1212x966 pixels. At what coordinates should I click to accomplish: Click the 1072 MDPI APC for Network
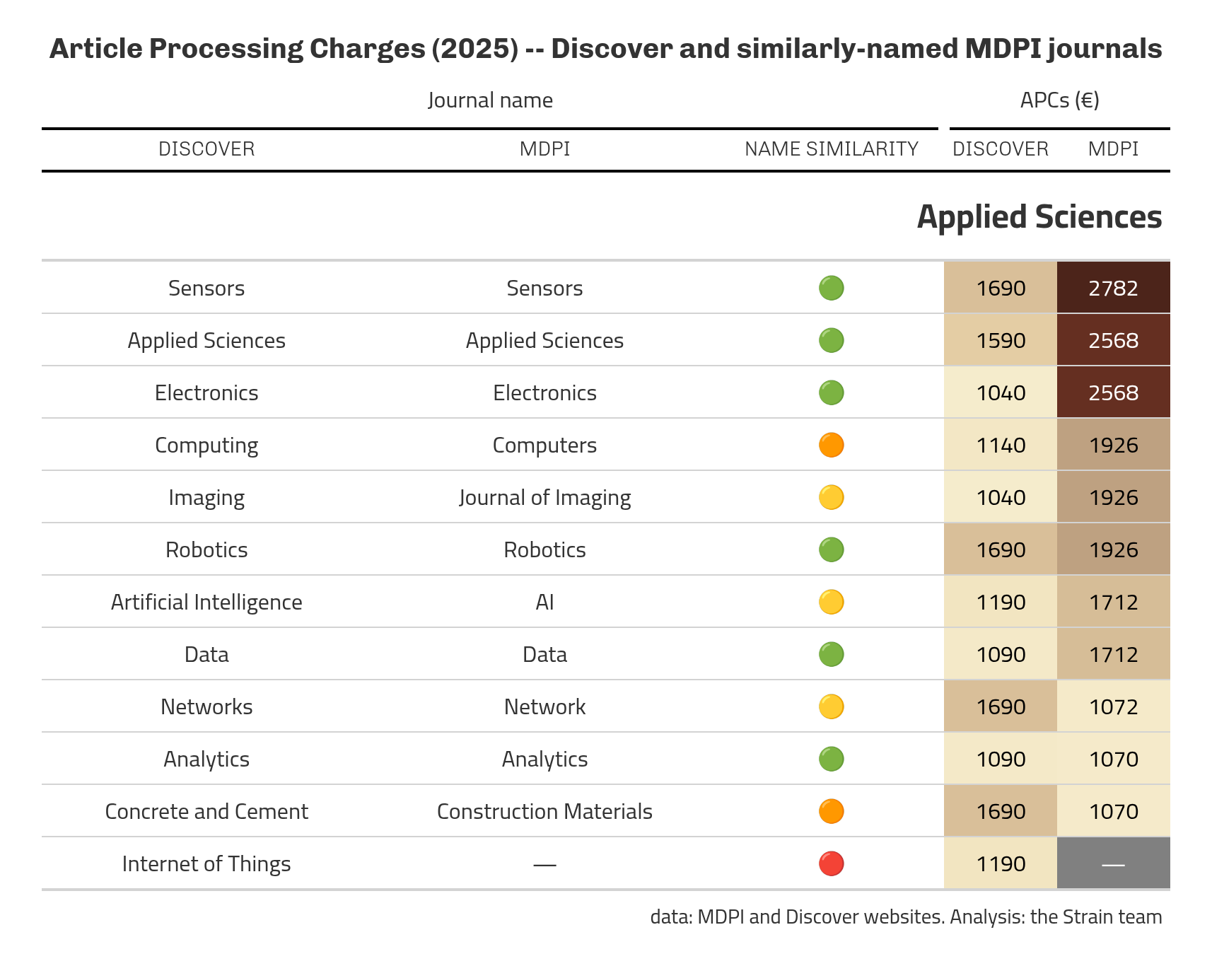[1114, 706]
